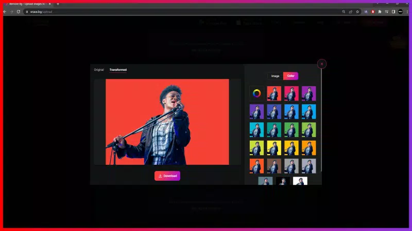Image resolution: width=412 pixels, height=231 pixels.
Task: Choose the red background swatch
Action: click(x=274, y=93)
